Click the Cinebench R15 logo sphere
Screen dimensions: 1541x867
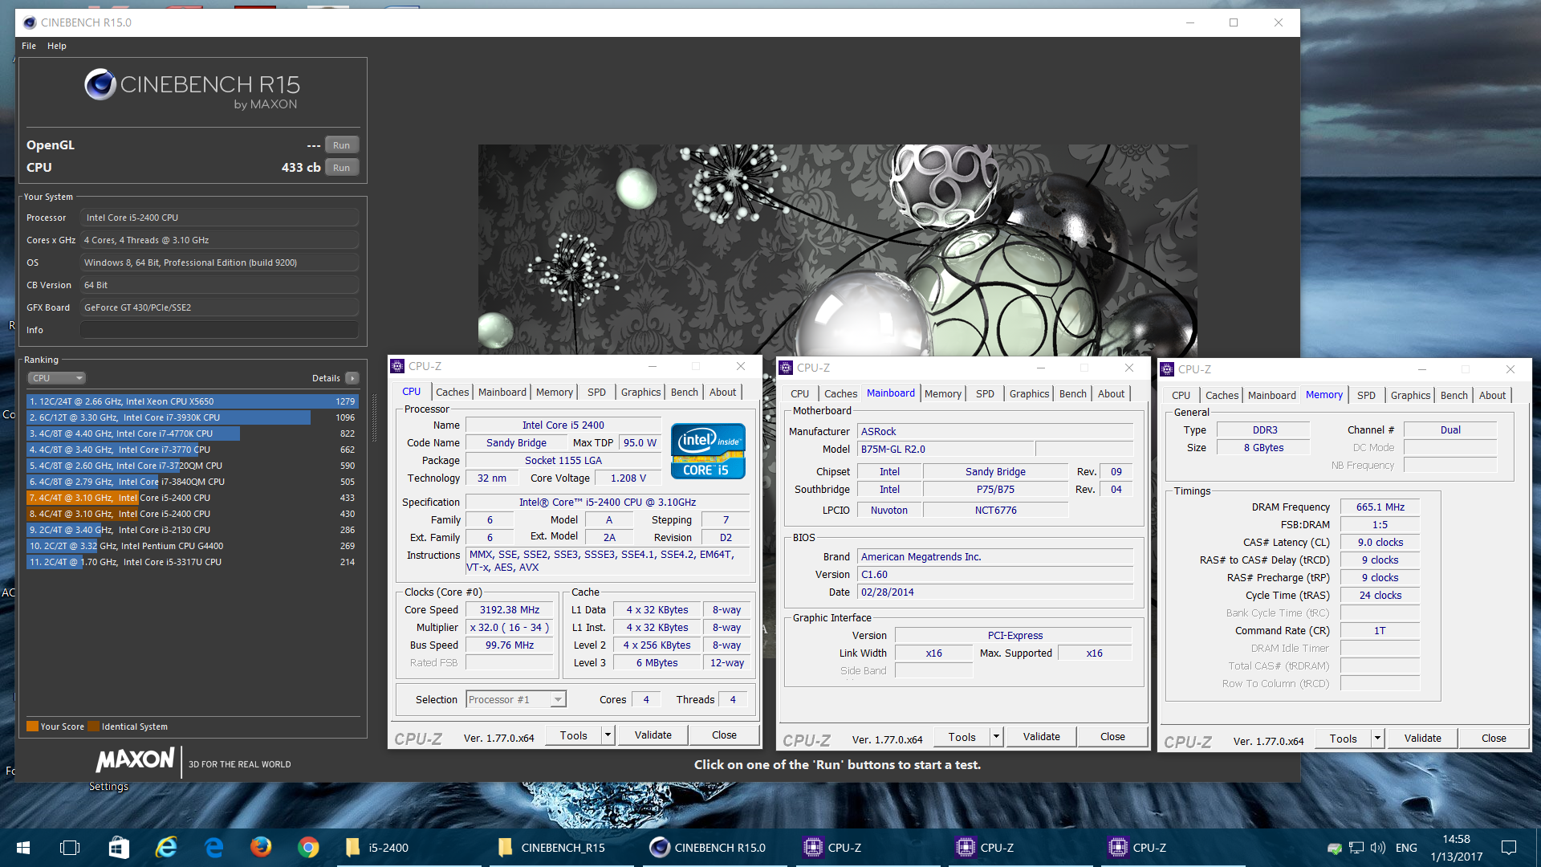100,84
